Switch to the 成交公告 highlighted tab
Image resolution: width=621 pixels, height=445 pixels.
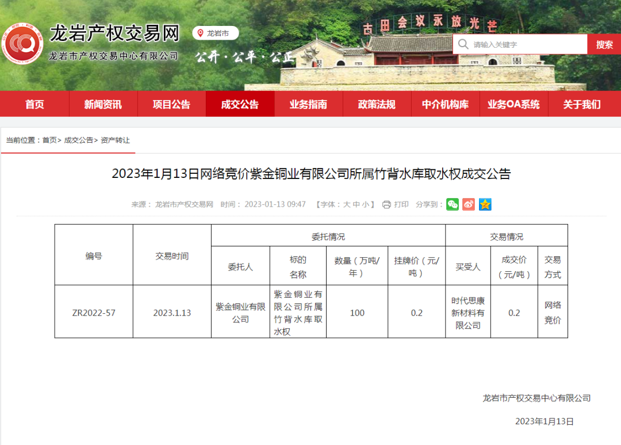click(240, 104)
